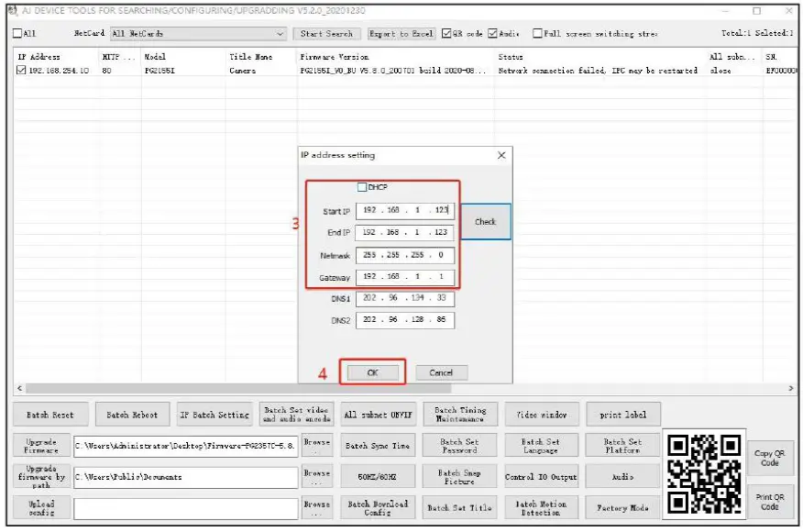Viewport: 803px width, 532px height.
Task: Toggle the QR code checkbox
Action: click(446, 33)
